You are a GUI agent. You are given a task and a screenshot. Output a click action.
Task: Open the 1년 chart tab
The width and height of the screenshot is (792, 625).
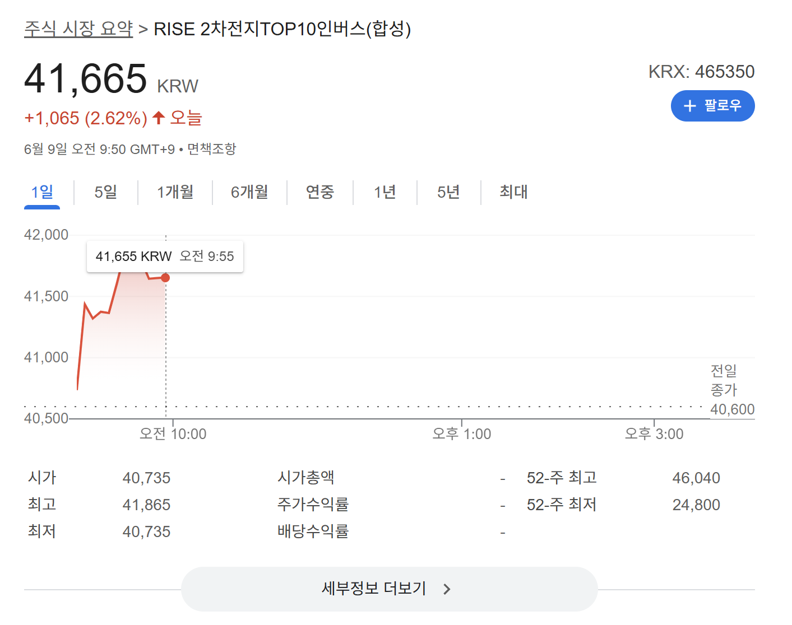385,192
